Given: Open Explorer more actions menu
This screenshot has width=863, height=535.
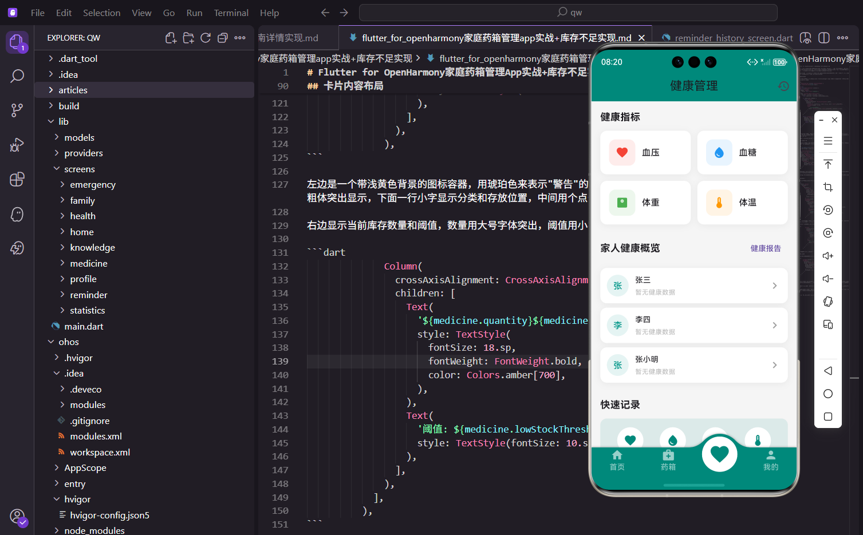Looking at the screenshot, I should pyautogui.click(x=240, y=38).
